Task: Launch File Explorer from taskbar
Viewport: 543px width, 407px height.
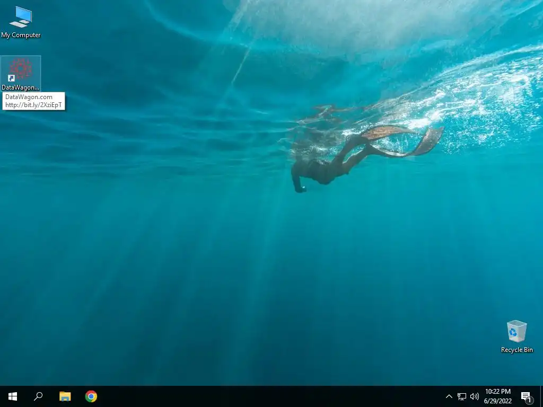Action: pyautogui.click(x=65, y=396)
